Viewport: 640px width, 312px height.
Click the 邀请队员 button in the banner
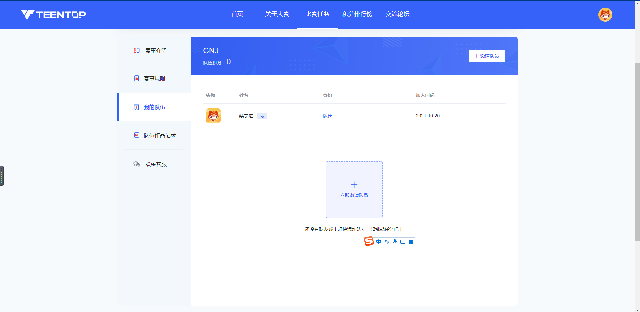click(x=487, y=56)
